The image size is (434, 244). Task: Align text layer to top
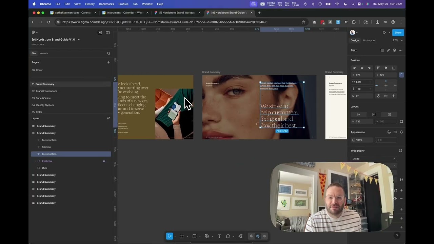pos(378,68)
